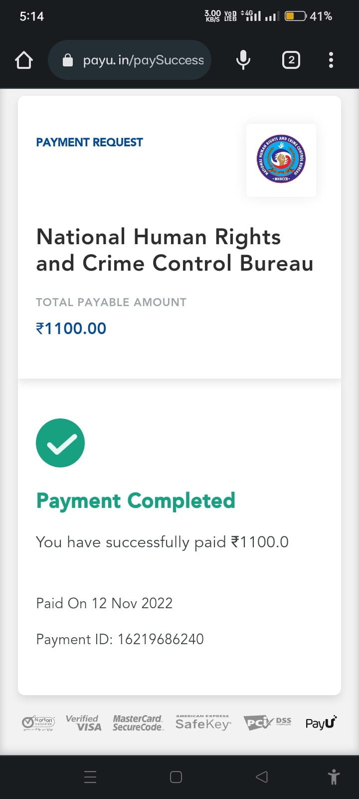
Task: Tap the NHRCCB organization logo
Action: point(281,160)
